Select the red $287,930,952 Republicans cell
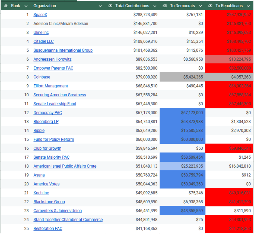Image resolution: width=254 pixels, height=234 pixels. click(x=229, y=15)
